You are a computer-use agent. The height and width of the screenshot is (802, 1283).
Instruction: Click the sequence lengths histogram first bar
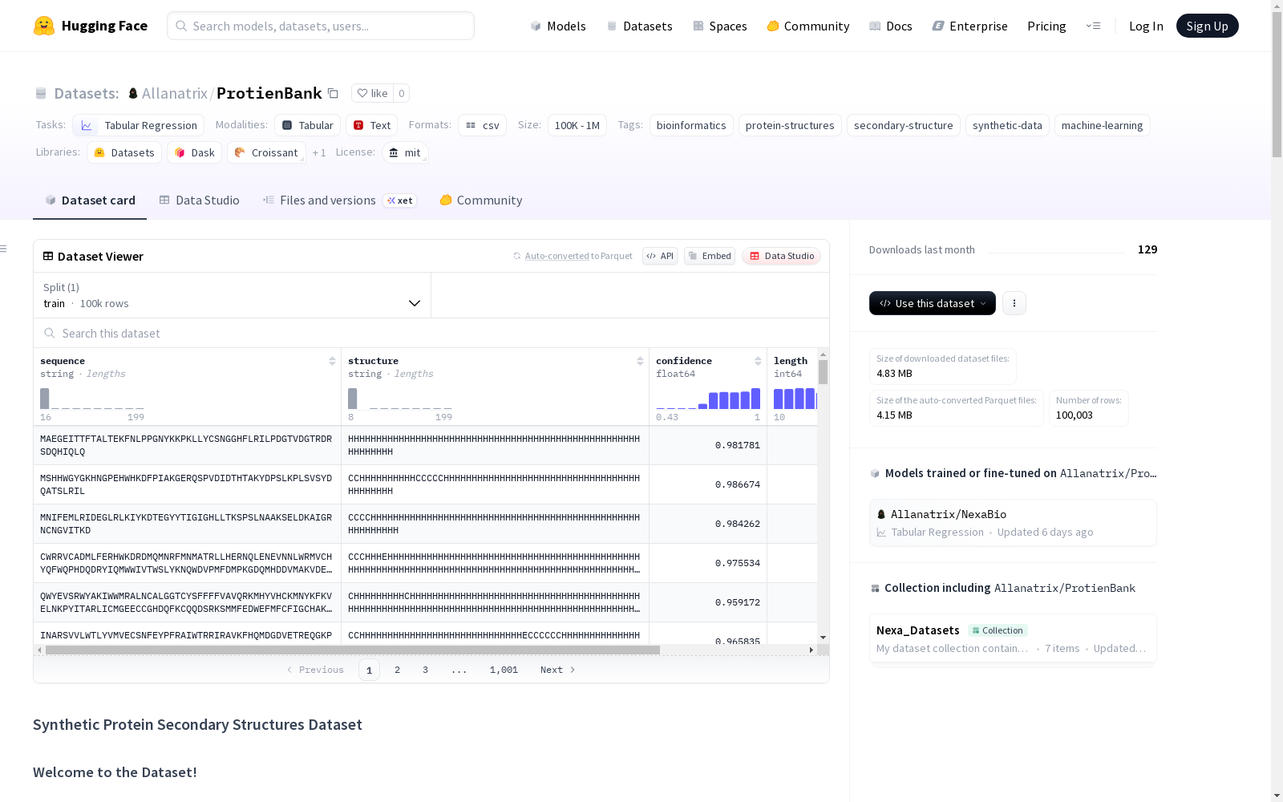point(45,399)
